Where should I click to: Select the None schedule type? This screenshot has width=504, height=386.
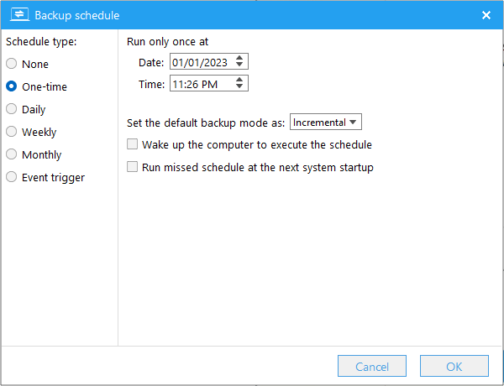tap(12, 64)
